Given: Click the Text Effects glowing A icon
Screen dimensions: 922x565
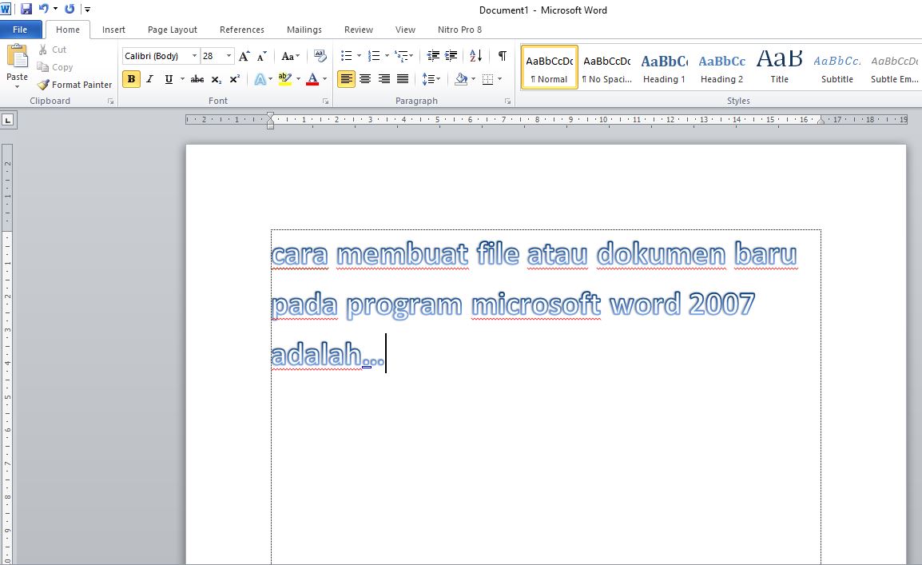Looking at the screenshot, I should 260,79.
